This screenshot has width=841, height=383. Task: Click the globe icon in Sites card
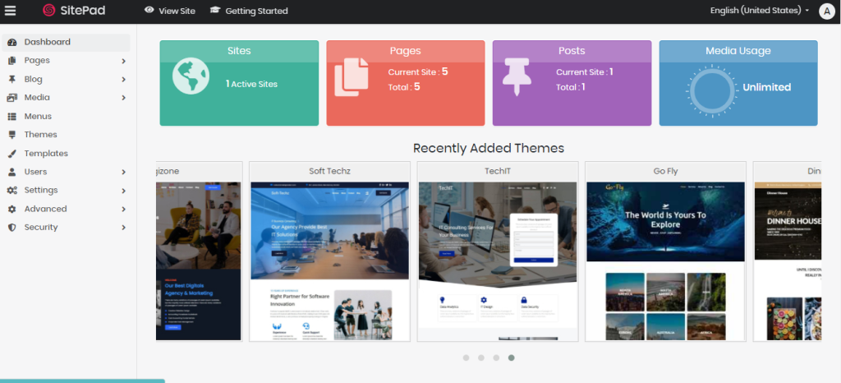coord(191,76)
